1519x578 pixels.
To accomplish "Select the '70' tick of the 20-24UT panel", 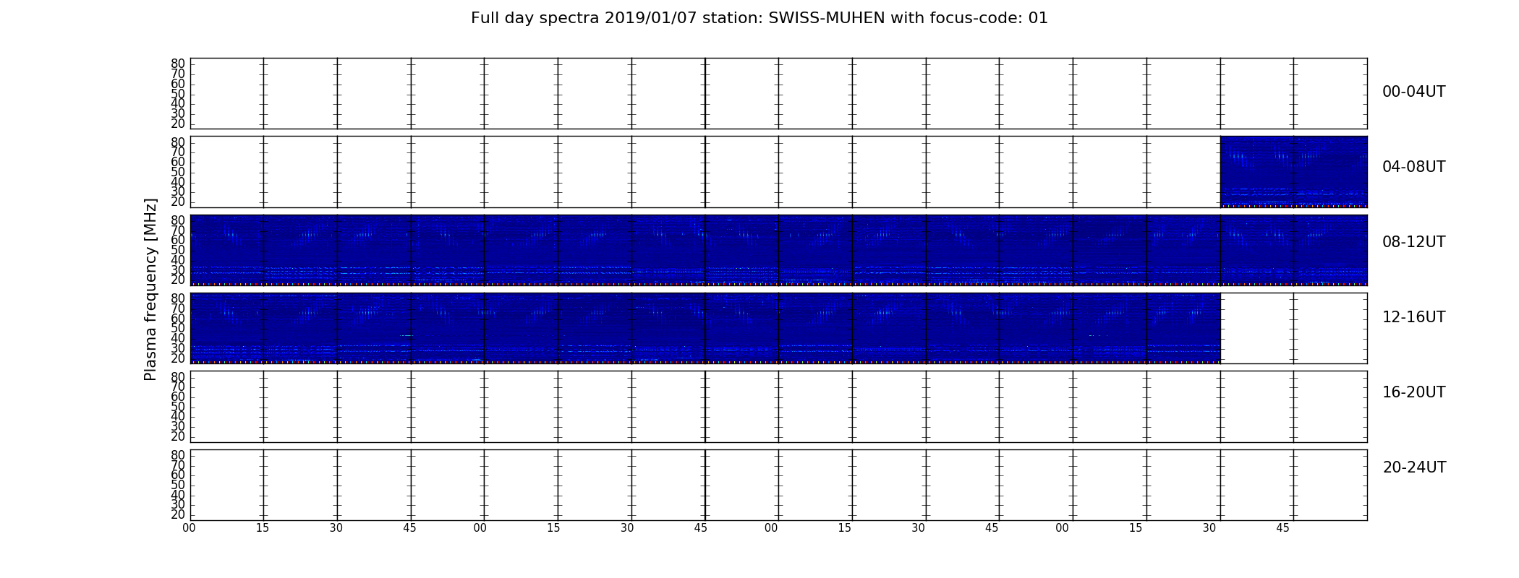I will (x=178, y=465).
